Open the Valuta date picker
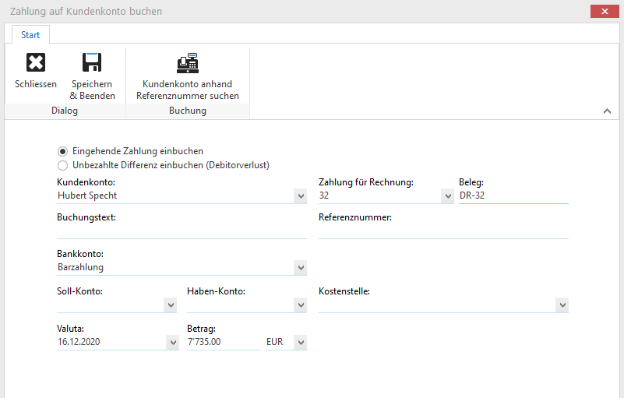Screen dimensions: 624x398 pos(173,343)
